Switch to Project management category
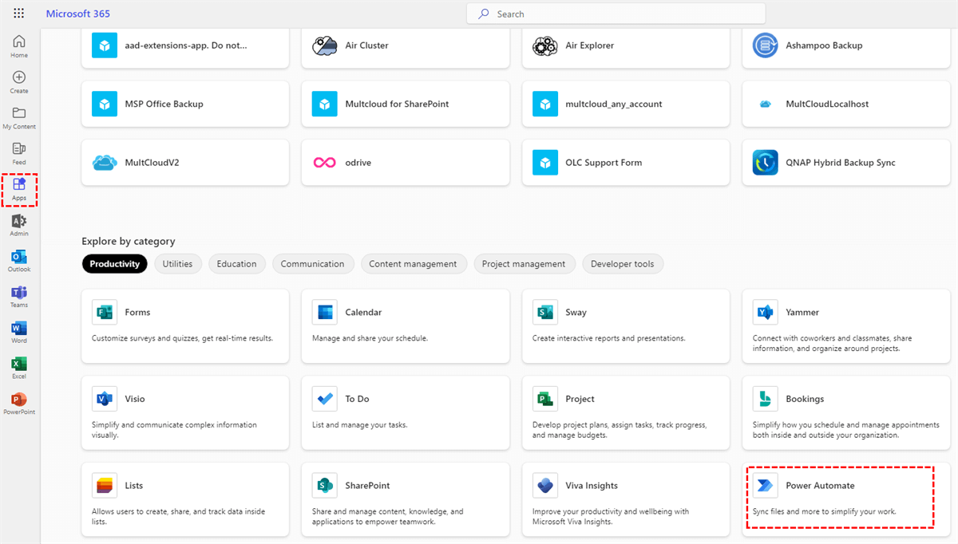This screenshot has height=544, width=958. [x=524, y=264]
